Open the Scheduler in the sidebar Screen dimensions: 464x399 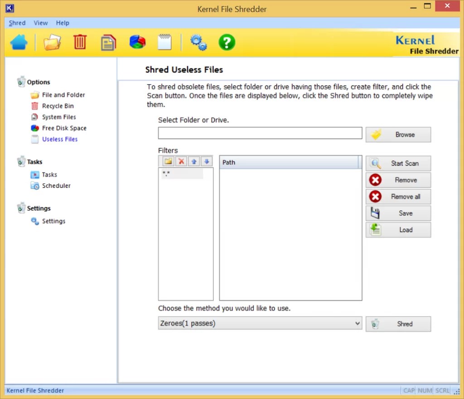(x=56, y=185)
